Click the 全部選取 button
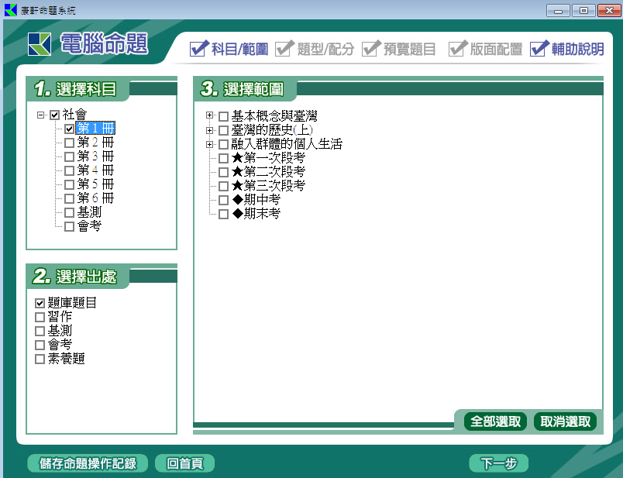This screenshot has height=478, width=623. click(495, 421)
